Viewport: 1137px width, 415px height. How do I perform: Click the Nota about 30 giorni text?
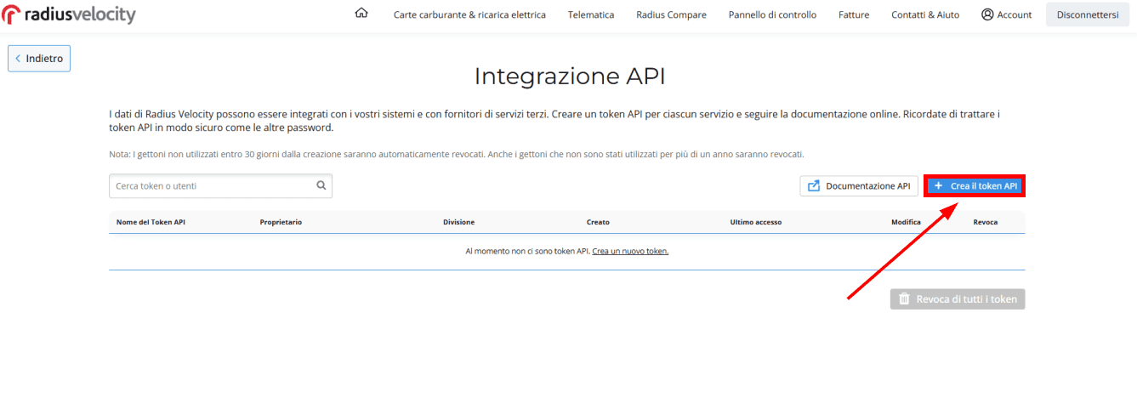[x=457, y=155]
